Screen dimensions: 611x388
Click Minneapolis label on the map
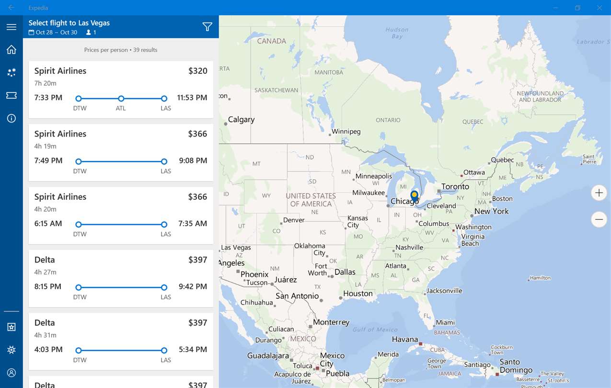click(374, 176)
